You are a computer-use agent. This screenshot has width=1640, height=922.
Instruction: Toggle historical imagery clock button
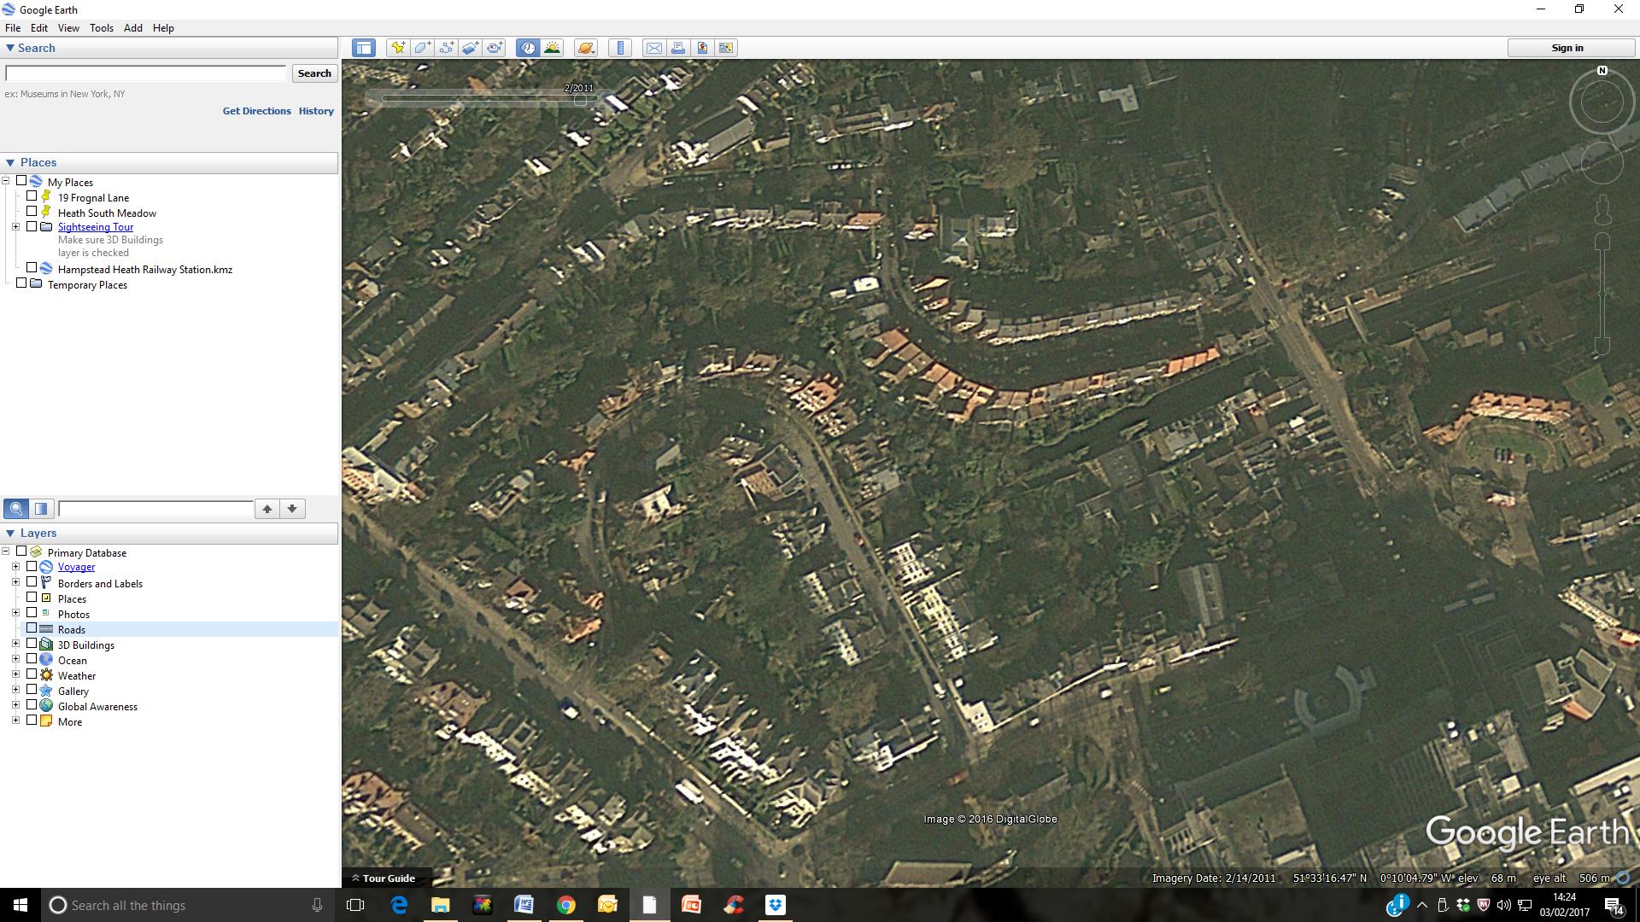(x=528, y=48)
